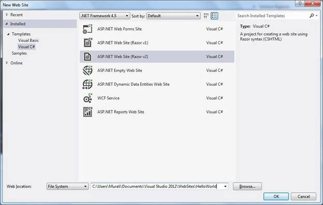This screenshot has width=323, height=205.
Task: Click the Dynamic Data Entities Web Site icon
Action: 87,84
